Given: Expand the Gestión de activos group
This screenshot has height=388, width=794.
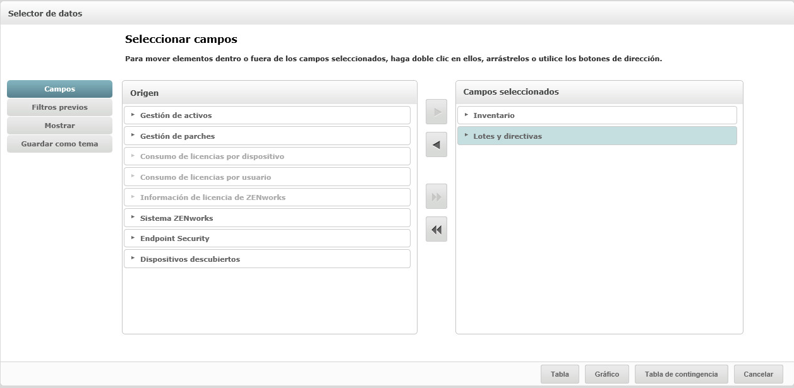Looking at the screenshot, I should click(x=133, y=115).
